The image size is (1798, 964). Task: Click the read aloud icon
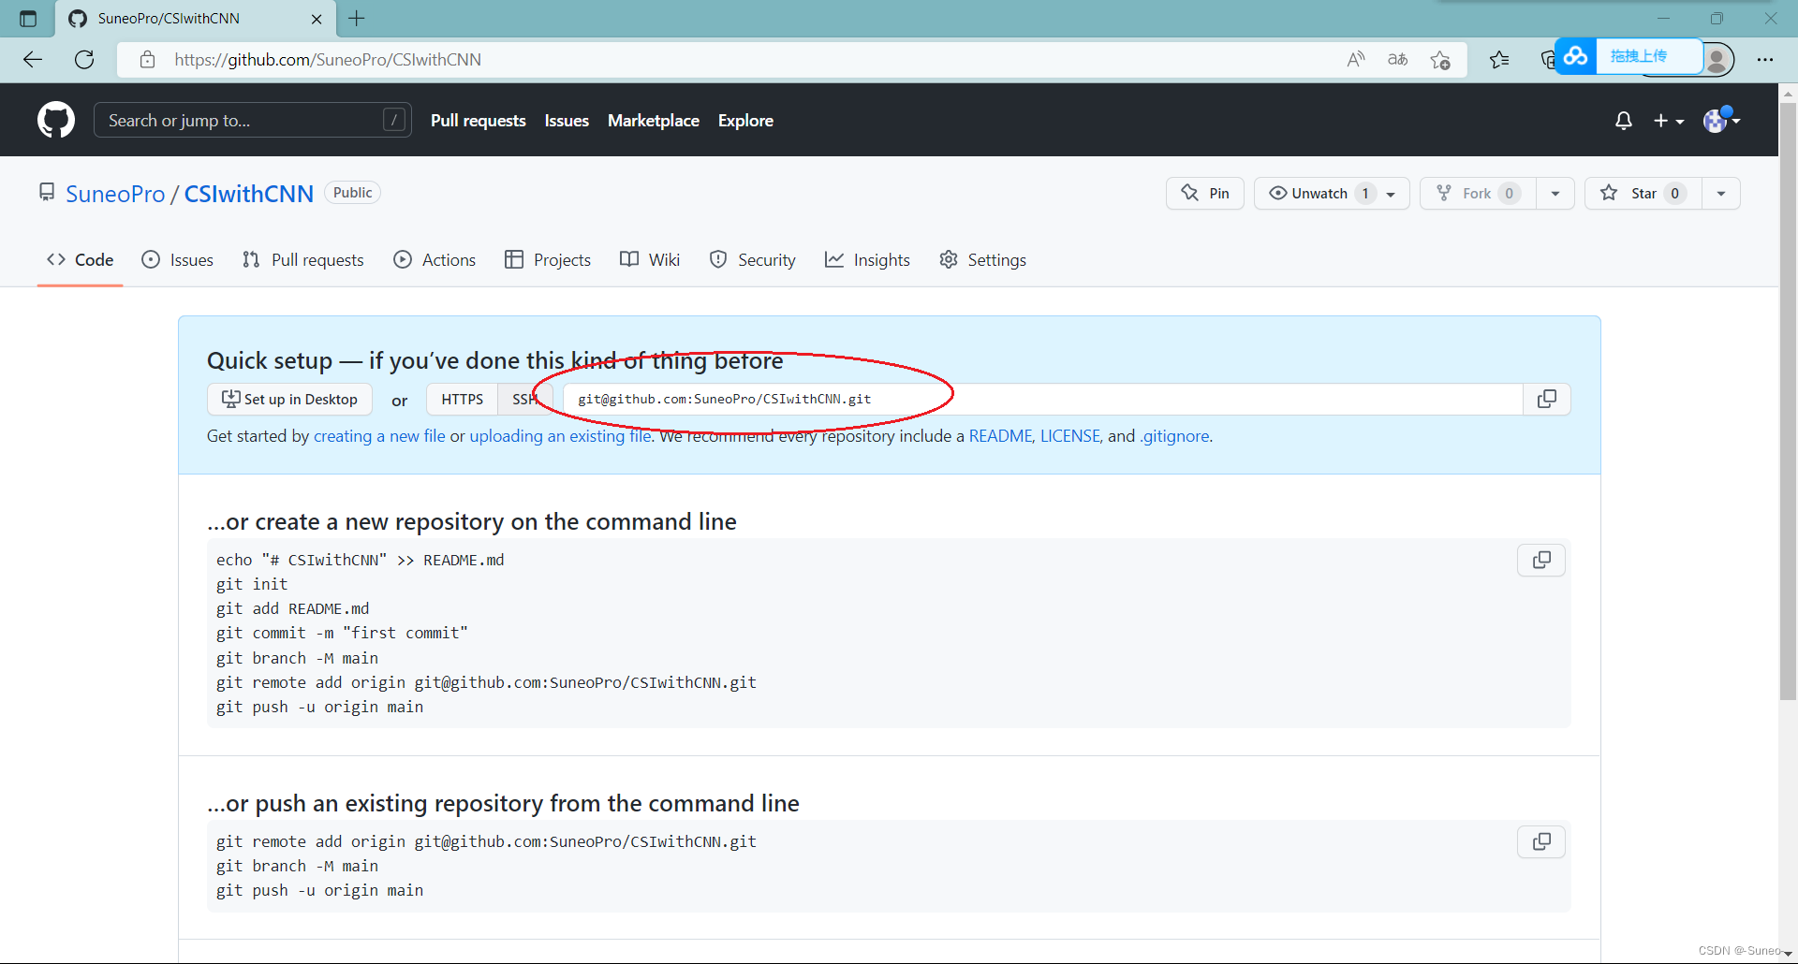click(1355, 59)
